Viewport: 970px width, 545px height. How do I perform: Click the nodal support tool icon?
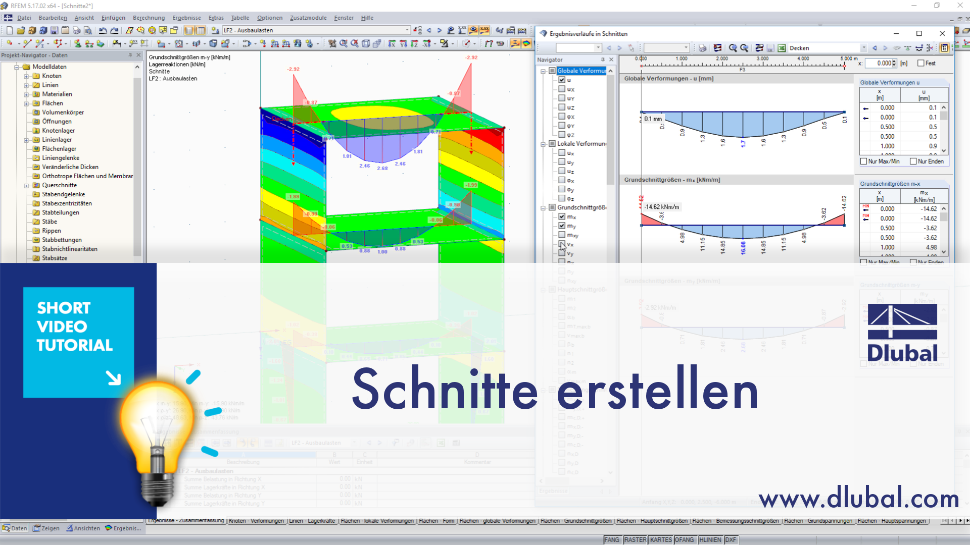pos(77,44)
